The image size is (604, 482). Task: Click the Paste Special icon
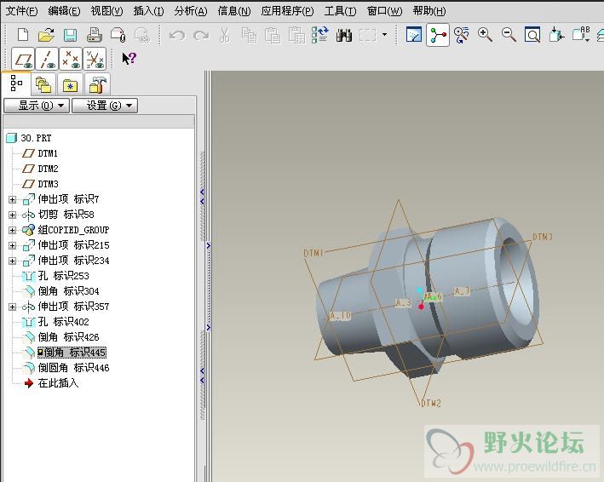(x=296, y=35)
